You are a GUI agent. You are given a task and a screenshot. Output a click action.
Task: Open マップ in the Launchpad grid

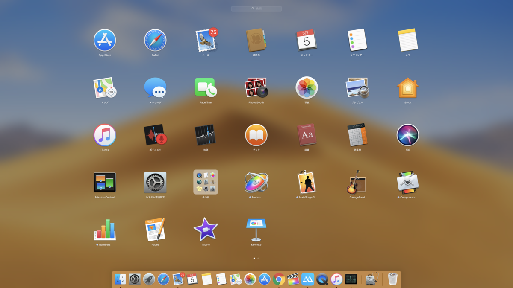point(105,87)
